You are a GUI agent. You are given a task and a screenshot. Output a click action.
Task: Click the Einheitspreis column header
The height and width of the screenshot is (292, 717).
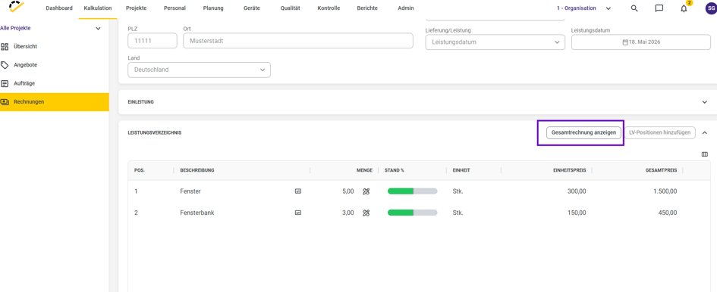pyautogui.click(x=569, y=170)
